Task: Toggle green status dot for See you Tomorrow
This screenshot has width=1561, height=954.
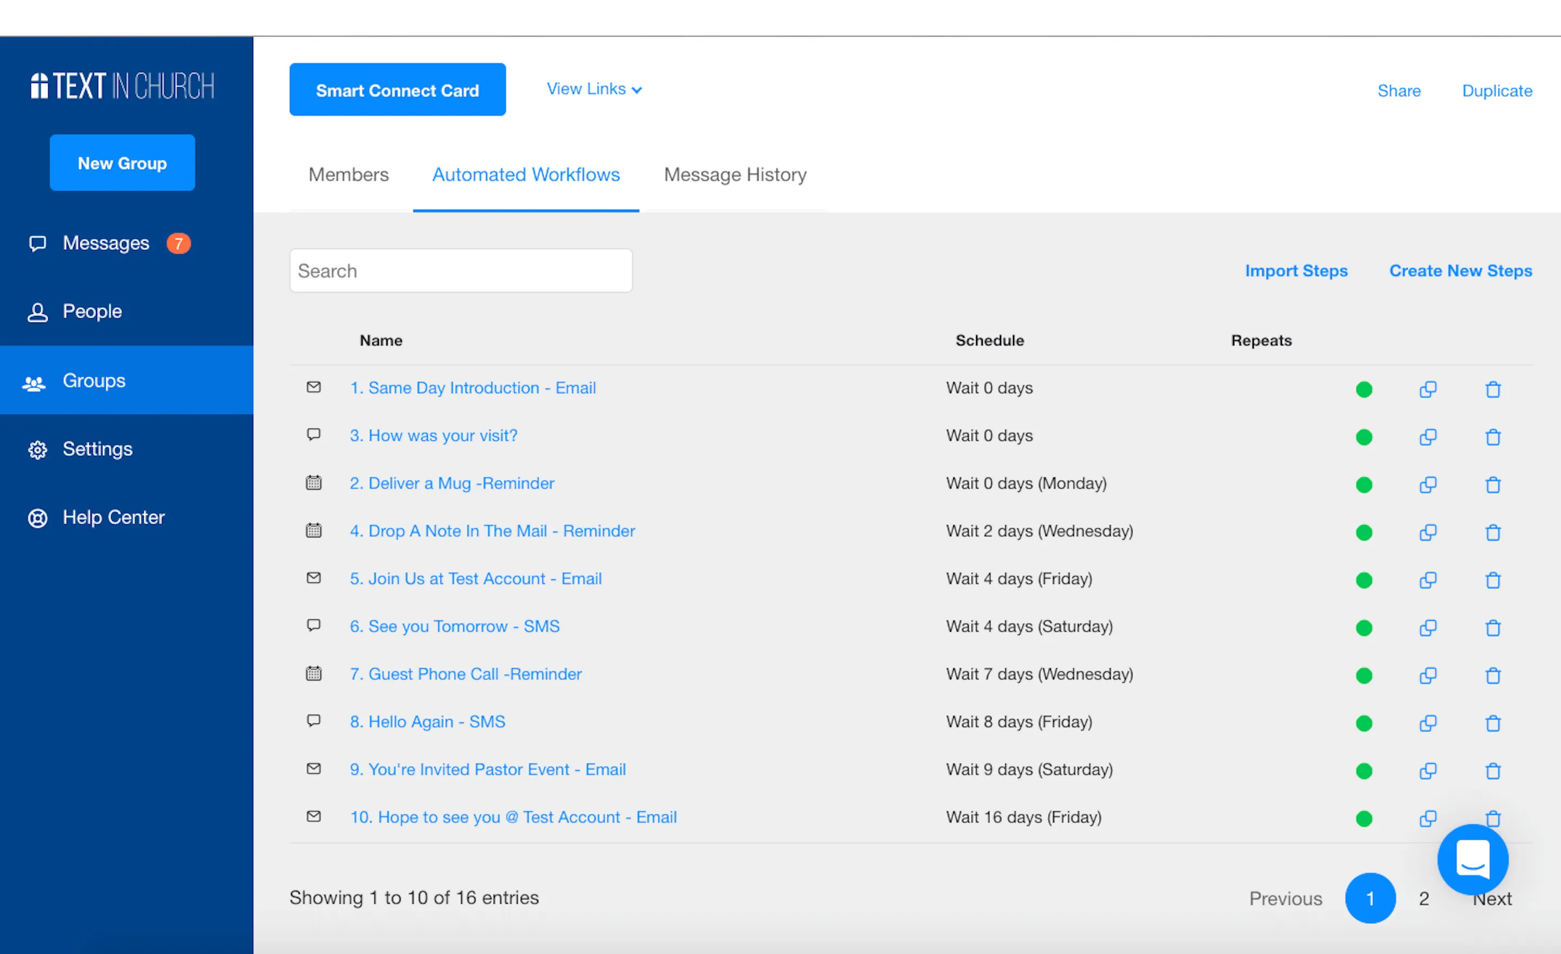Action: [x=1363, y=628]
